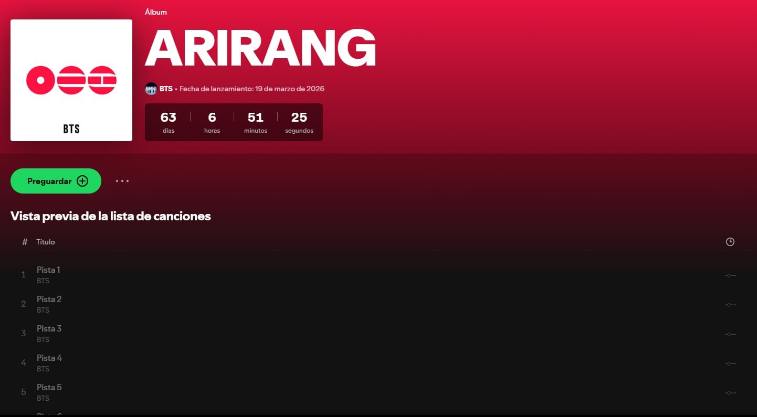Click BTS artist name under Pista 4

click(x=42, y=369)
